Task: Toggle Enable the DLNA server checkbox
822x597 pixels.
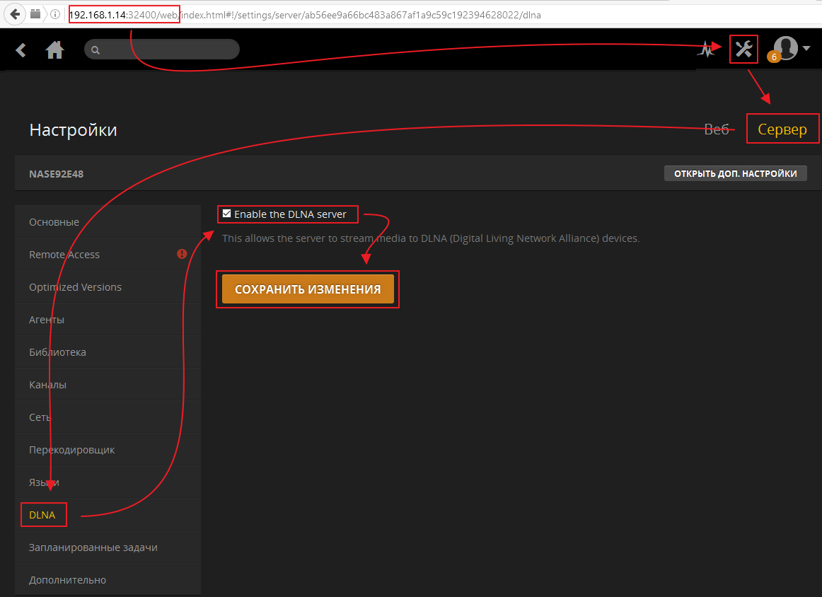Action: click(226, 214)
